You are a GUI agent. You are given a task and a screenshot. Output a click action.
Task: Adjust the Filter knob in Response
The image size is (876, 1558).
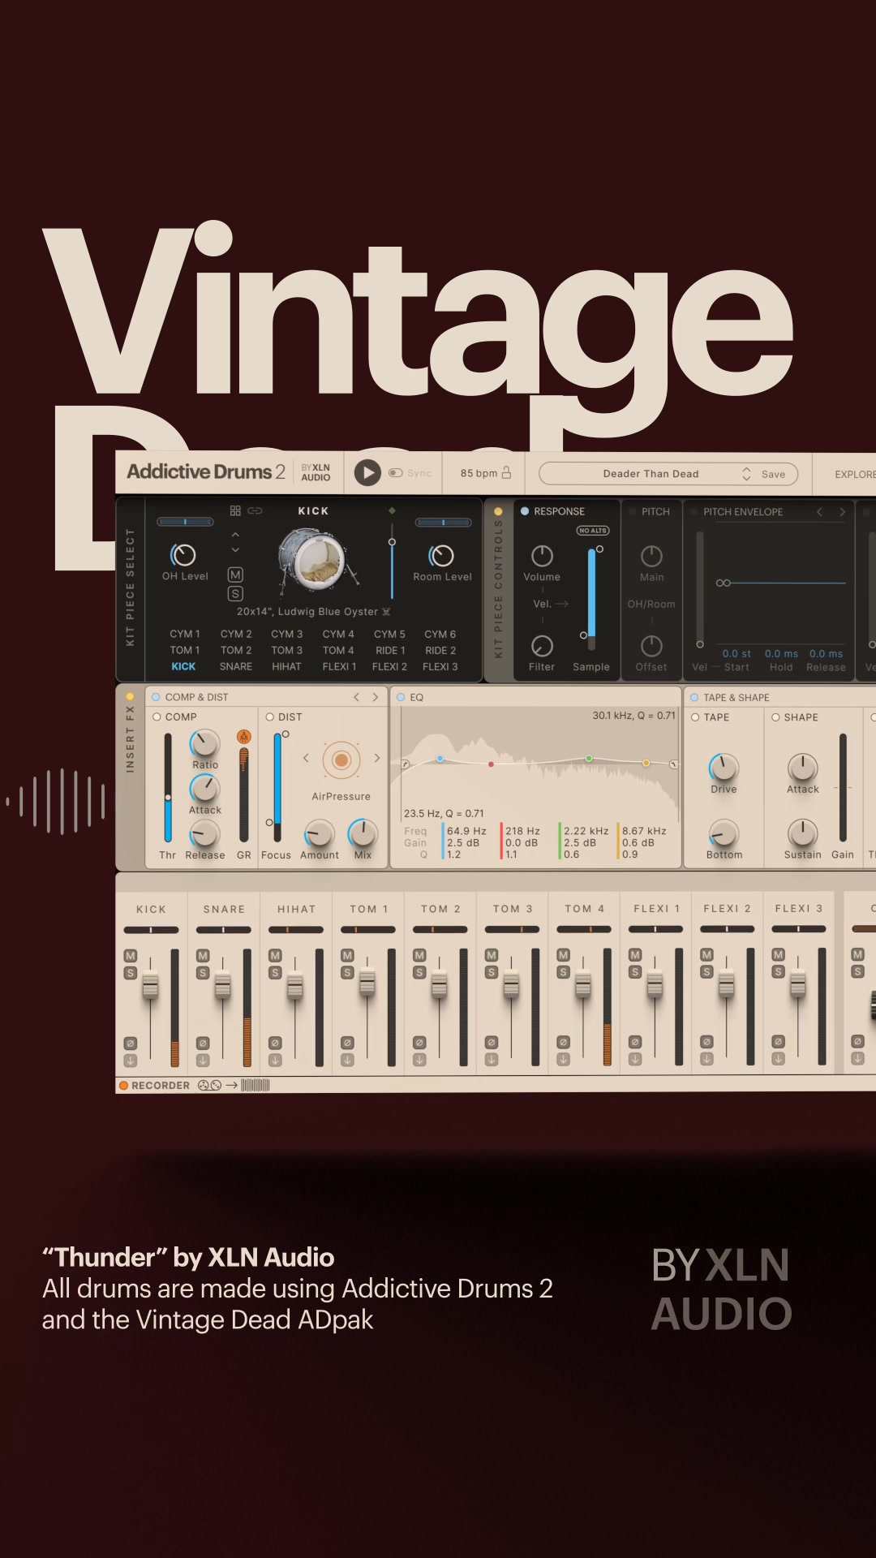pyautogui.click(x=542, y=646)
